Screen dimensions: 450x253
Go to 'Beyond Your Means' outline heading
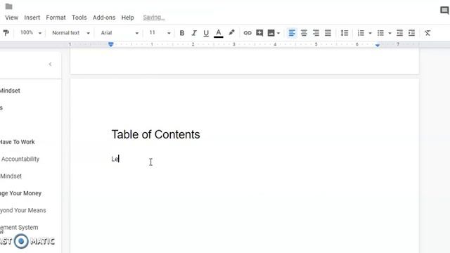(23, 210)
